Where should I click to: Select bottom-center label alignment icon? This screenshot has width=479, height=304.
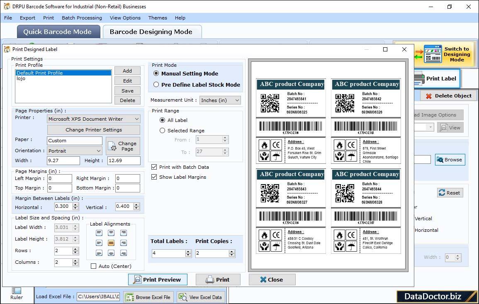[111, 253]
